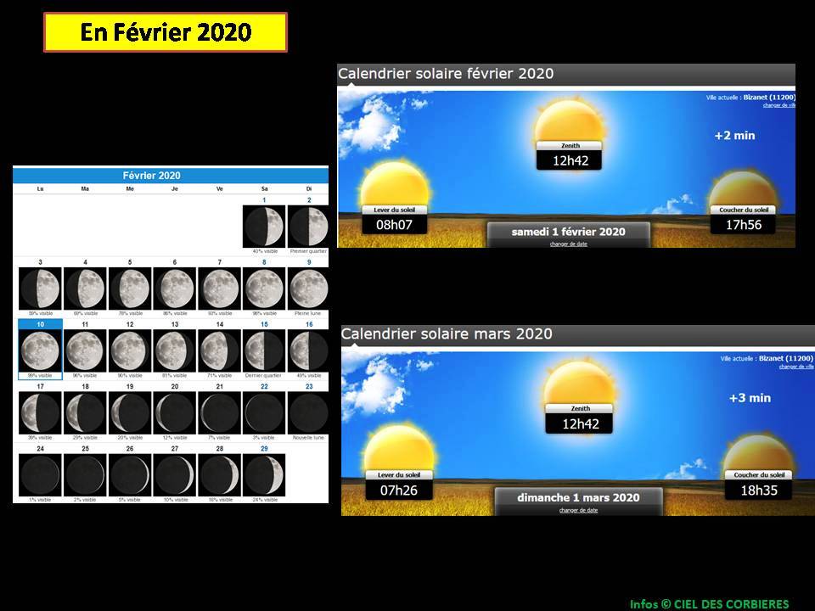The image size is (815, 611).
Task: Click the waxing crescent on February 27
Action: [175, 475]
